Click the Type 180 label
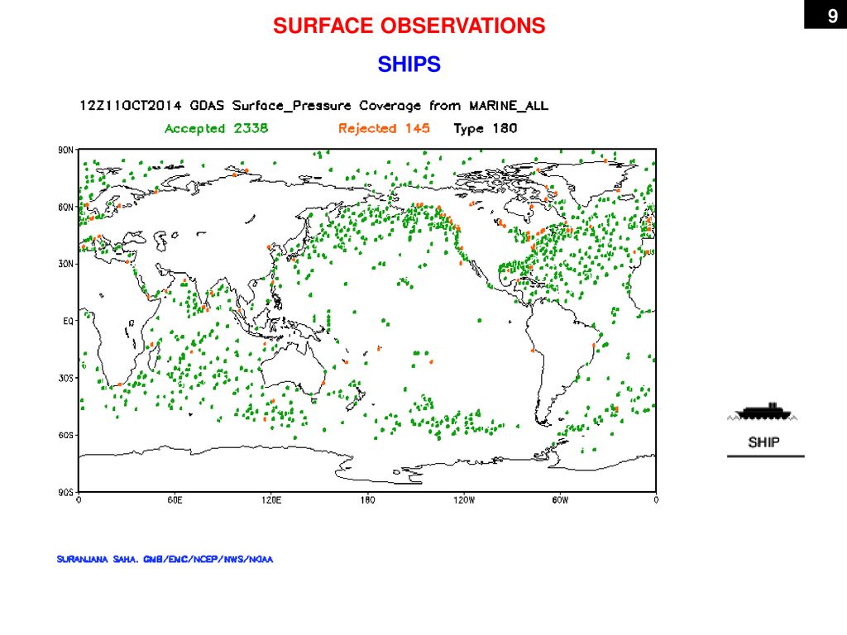 point(485,128)
